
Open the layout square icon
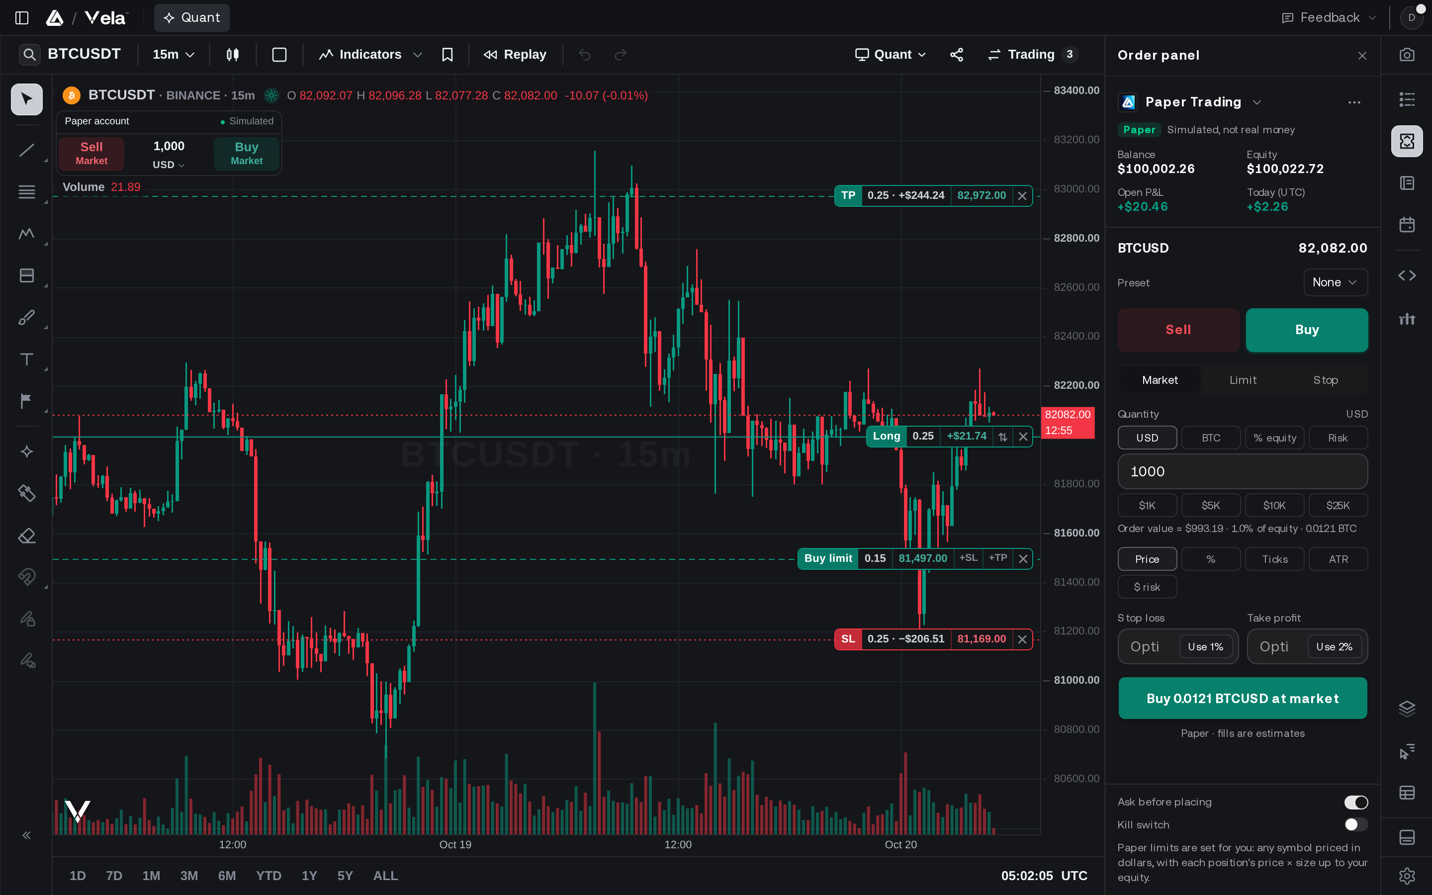click(x=279, y=55)
